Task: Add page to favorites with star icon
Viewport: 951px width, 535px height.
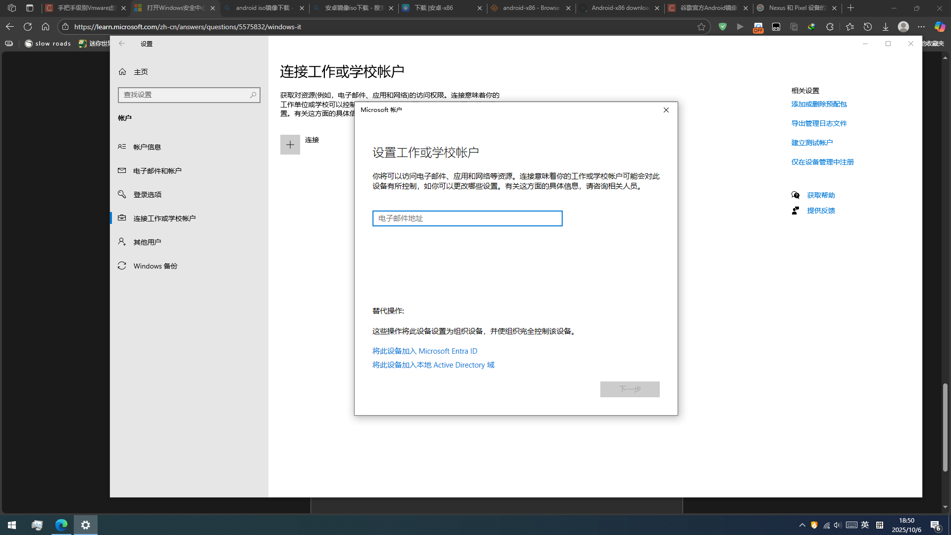Action: (x=701, y=27)
